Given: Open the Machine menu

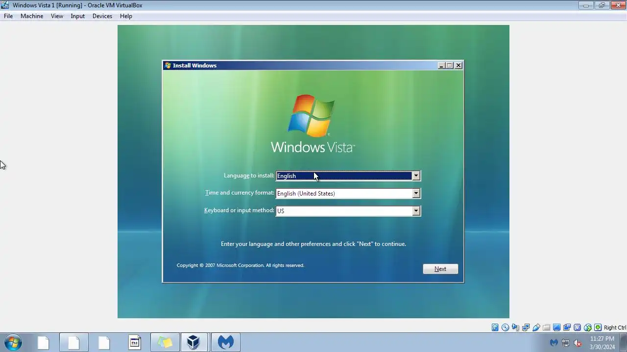Looking at the screenshot, I should pos(32,16).
